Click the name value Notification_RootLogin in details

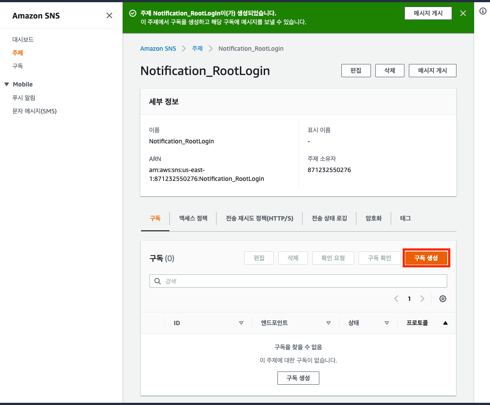coord(182,141)
